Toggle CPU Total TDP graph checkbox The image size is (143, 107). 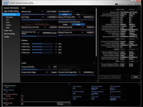click(x=4, y=99)
